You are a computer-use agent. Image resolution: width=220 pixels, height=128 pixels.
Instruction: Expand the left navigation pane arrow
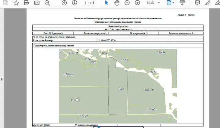(2, 79)
